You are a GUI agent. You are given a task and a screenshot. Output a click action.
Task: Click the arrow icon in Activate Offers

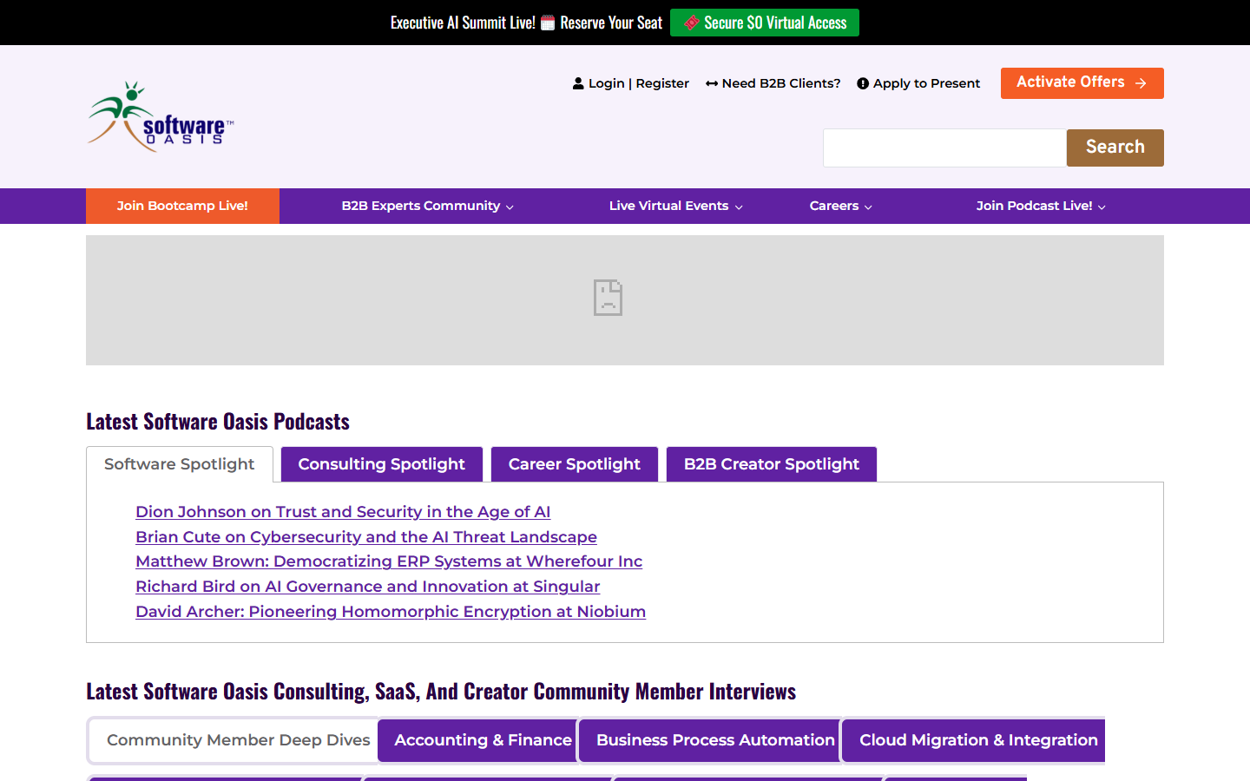[x=1141, y=83]
